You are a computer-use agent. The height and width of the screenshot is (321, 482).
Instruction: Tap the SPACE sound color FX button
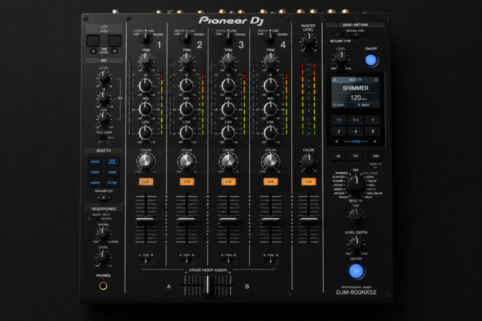tap(95, 162)
